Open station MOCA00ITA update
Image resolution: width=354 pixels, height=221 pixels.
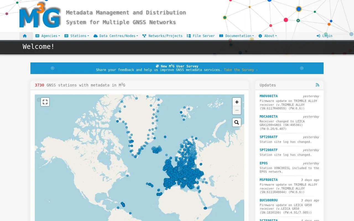tap(269, 117)
